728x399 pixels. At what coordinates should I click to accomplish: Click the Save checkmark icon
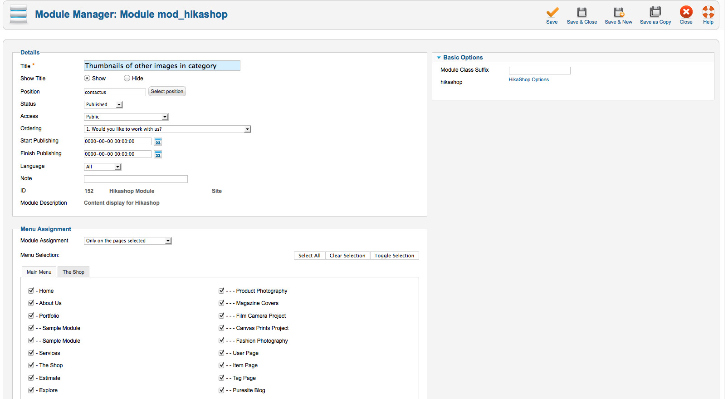click(x=552, y=12)
